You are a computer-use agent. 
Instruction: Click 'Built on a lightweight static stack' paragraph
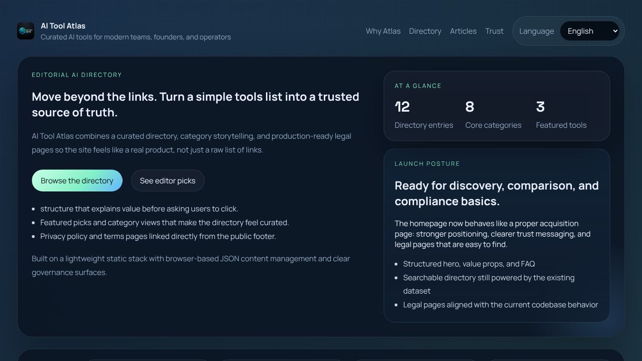(x=191, y=266)
